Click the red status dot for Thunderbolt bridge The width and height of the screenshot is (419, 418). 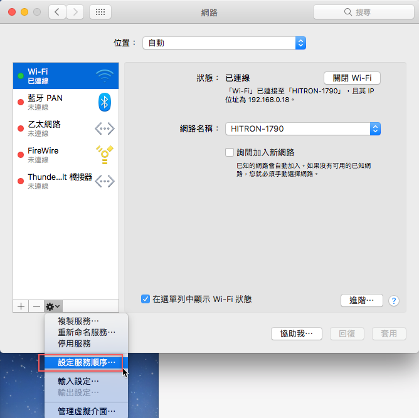(x=21, y=181)
